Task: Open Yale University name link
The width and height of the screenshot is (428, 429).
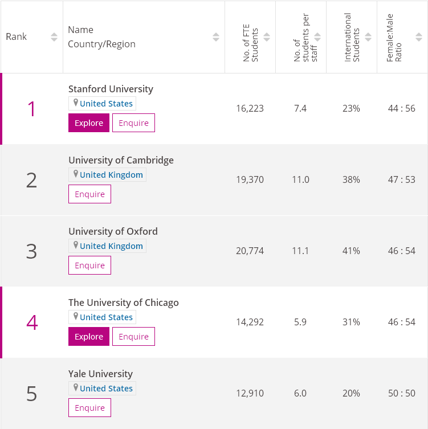Action: coord(100,374)
